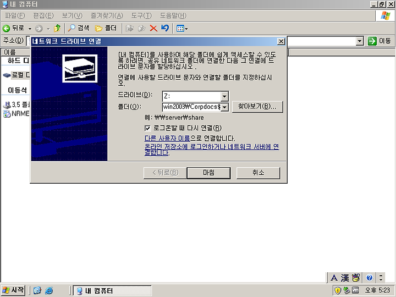
Task: Click the 다른 사용자 이름 link
Action: 167,138
